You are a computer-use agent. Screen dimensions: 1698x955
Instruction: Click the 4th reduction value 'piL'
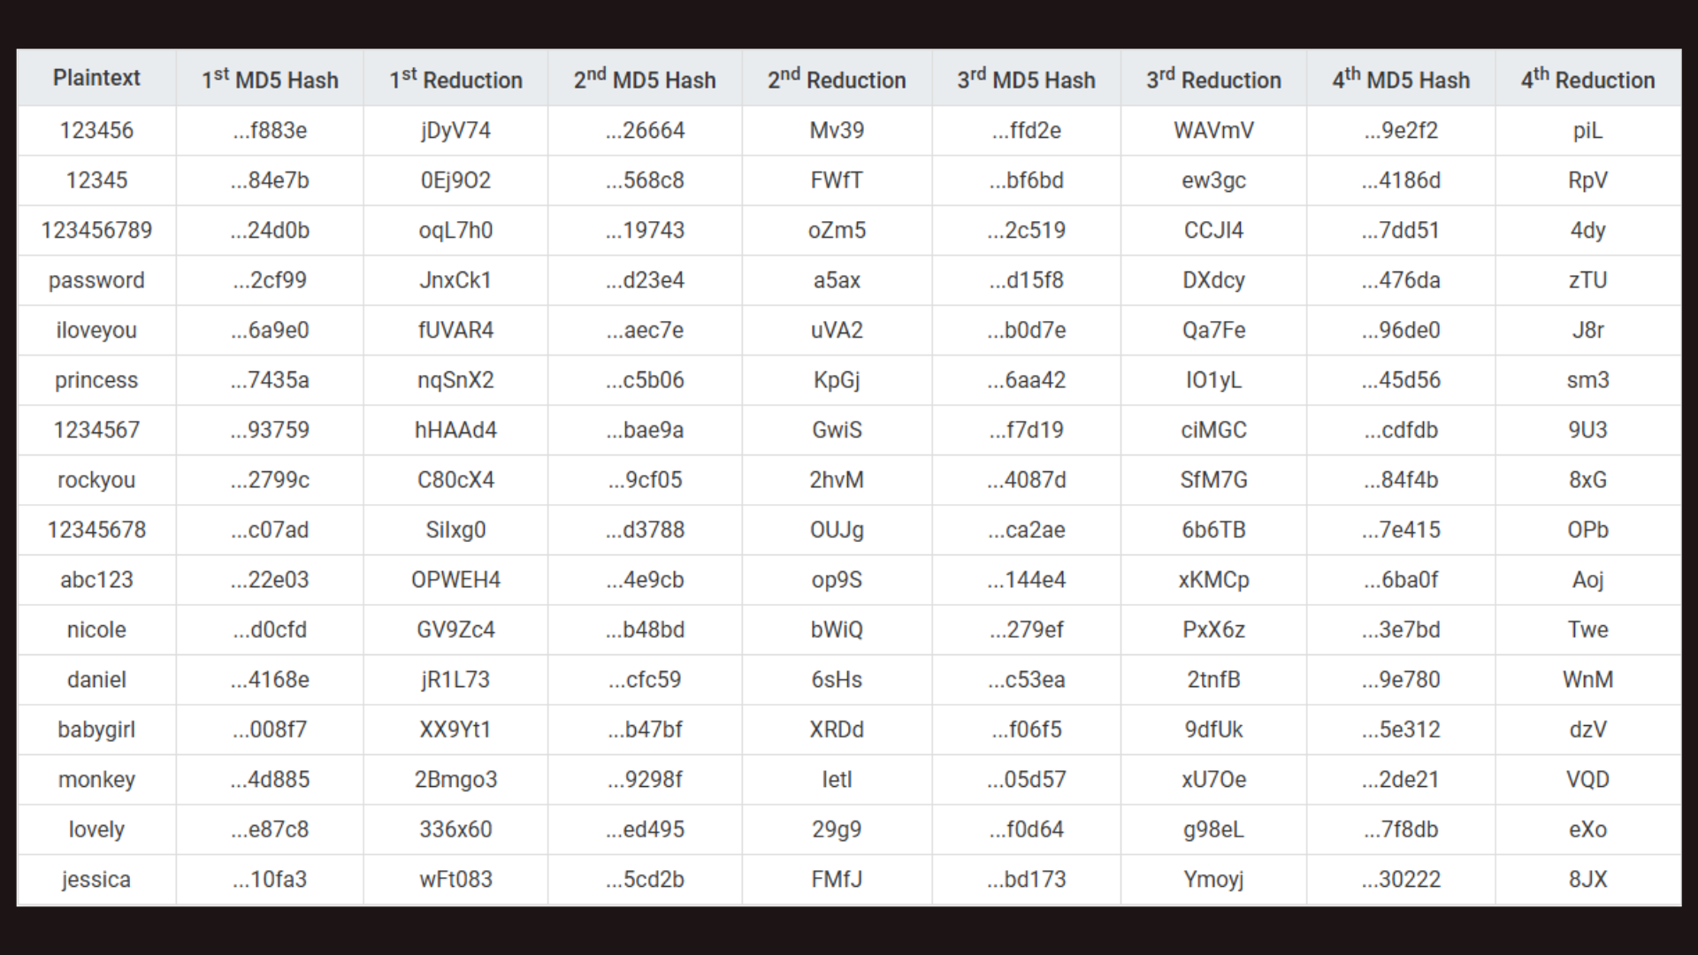click(1587, 131)
